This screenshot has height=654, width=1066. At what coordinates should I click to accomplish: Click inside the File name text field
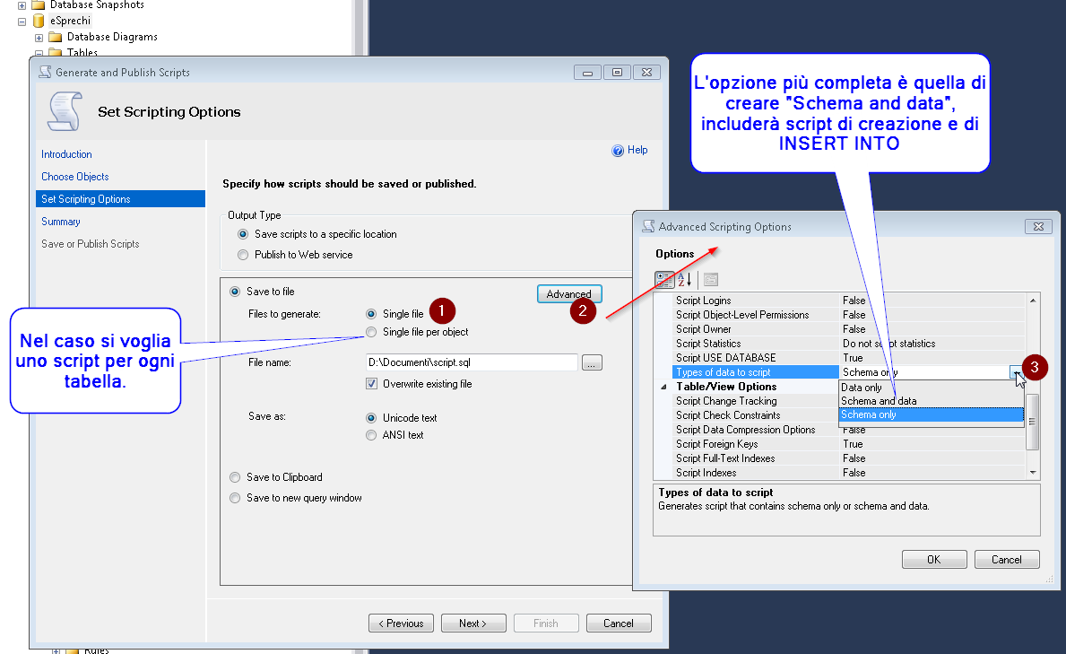(471, 362)
